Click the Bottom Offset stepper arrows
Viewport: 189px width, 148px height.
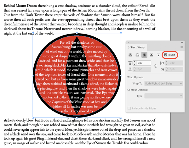(x=135, y=69)
